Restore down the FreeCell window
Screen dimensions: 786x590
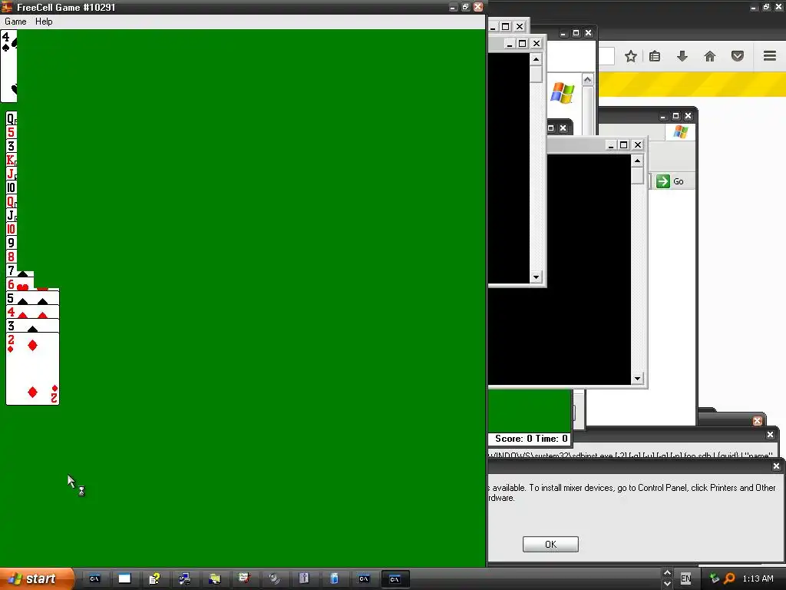pos(466,7)
